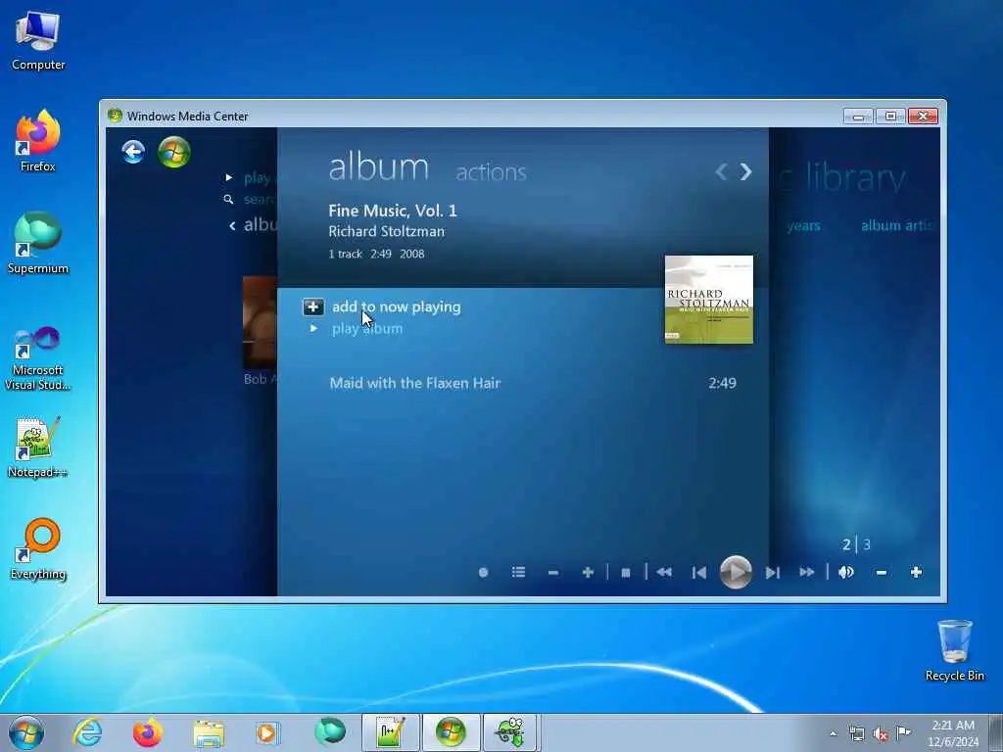This screenshot has height=752, width=1003.
Task: Open the Supermium desktop shortcut
Action: pyautogui.click(x=38, y=243)
